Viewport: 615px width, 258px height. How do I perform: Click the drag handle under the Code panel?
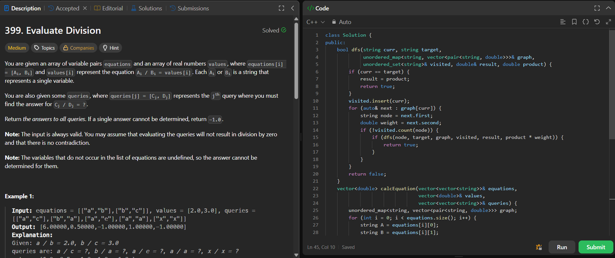click(459, 256)
